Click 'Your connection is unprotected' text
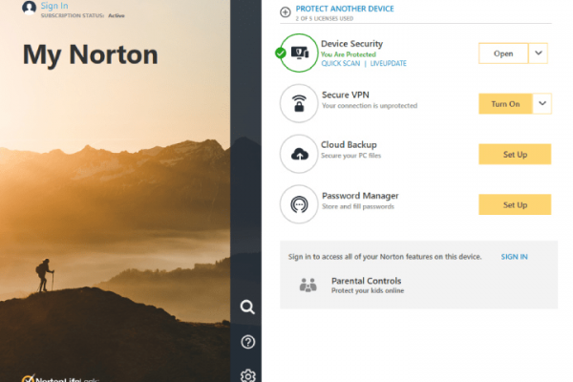The image size is (573, 382). click(370, 105)
